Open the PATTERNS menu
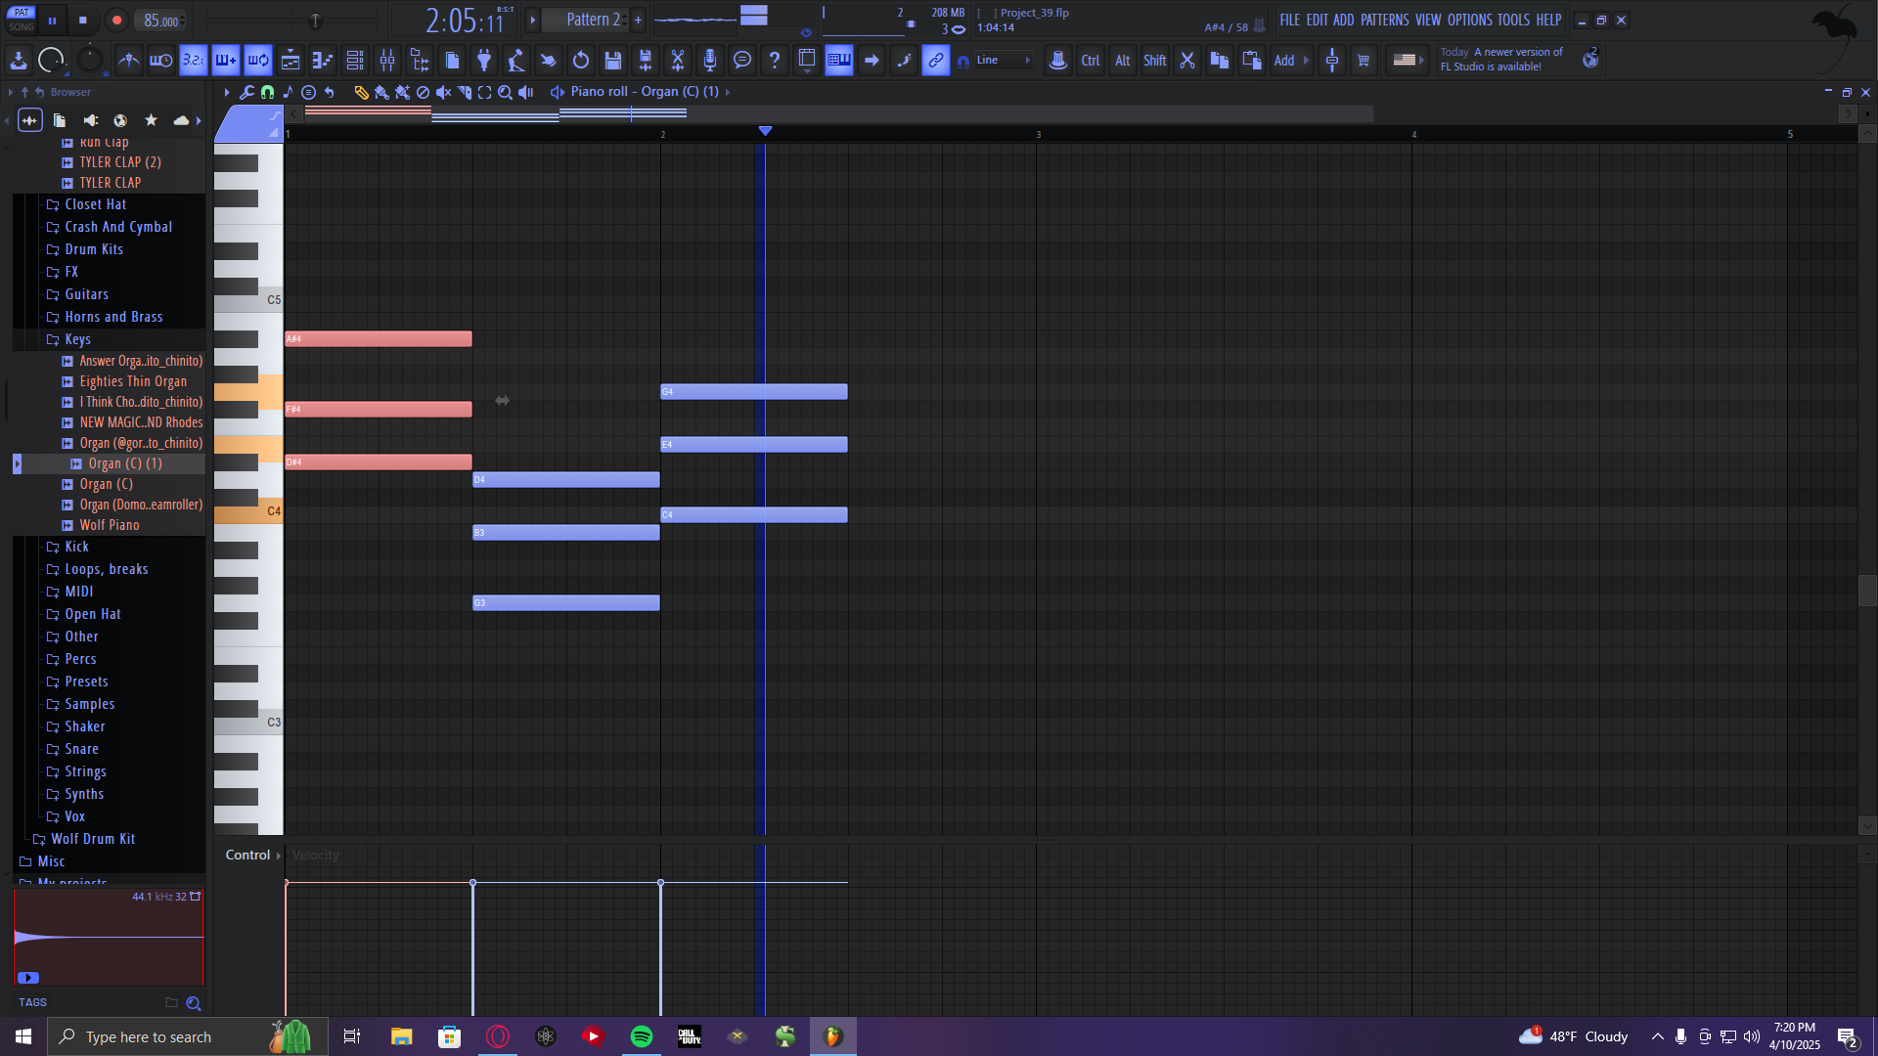The height and width of the screenshot is (1056, 1878). [1384, 20]
